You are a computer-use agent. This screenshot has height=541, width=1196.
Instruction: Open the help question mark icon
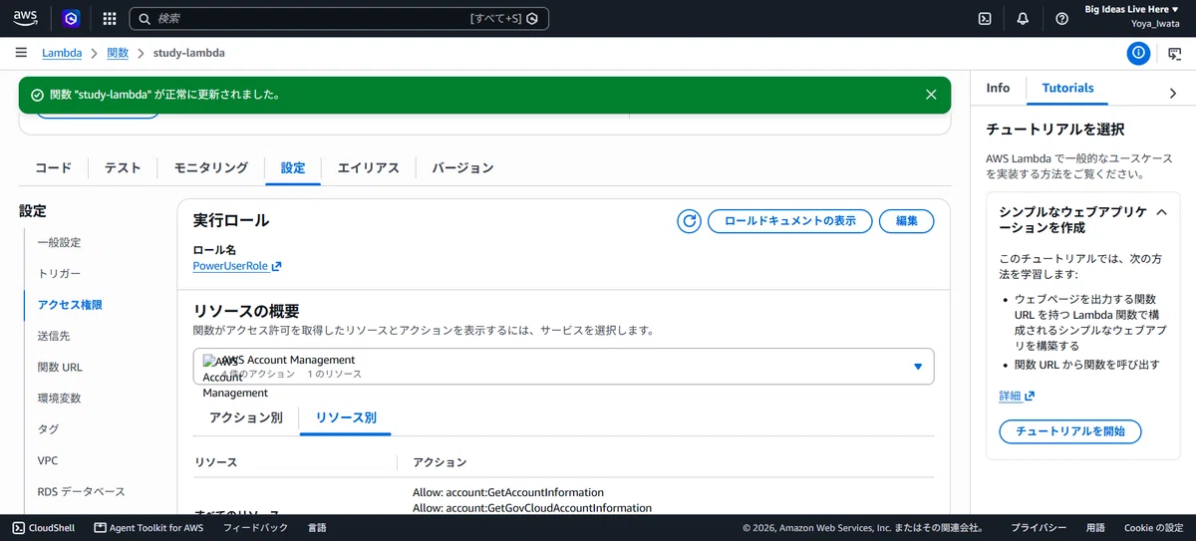pos(1061,18)
